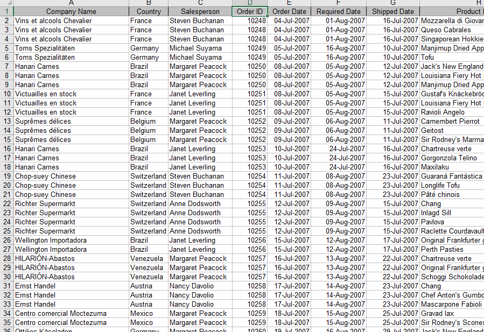Select column F header
Image resolution: width=484 pixels, height=332 pixels.
(339, 3)
